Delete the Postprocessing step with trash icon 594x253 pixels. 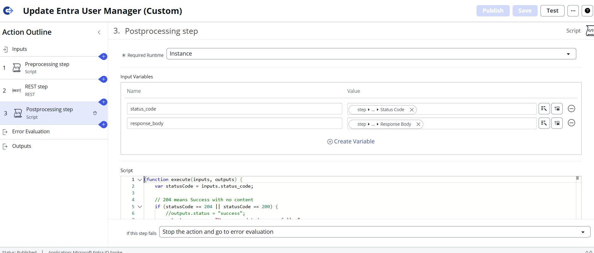tap(95, 113)
